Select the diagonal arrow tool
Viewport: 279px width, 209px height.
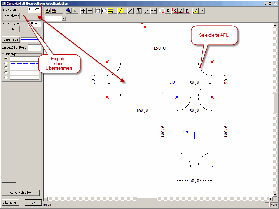click(130, 11)
